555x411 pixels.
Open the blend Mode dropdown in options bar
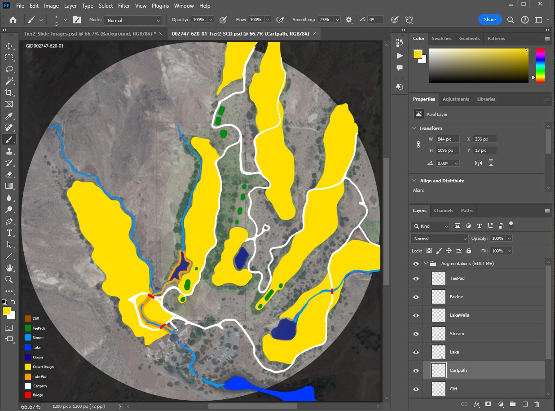coord(133,20)
